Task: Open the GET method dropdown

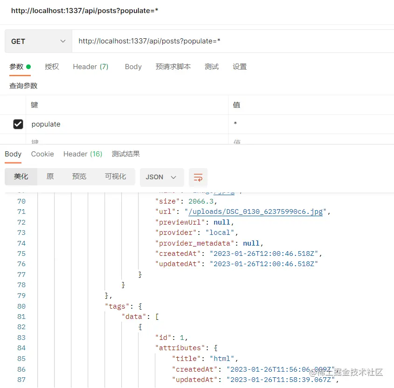Action: coord(38,41)
